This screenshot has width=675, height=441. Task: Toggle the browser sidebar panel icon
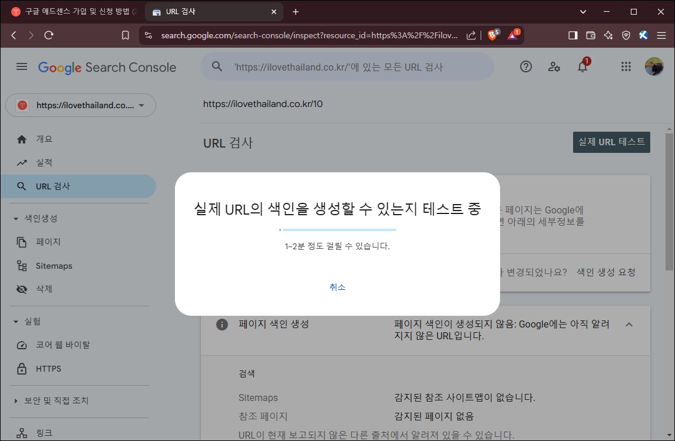click(573, 35)
